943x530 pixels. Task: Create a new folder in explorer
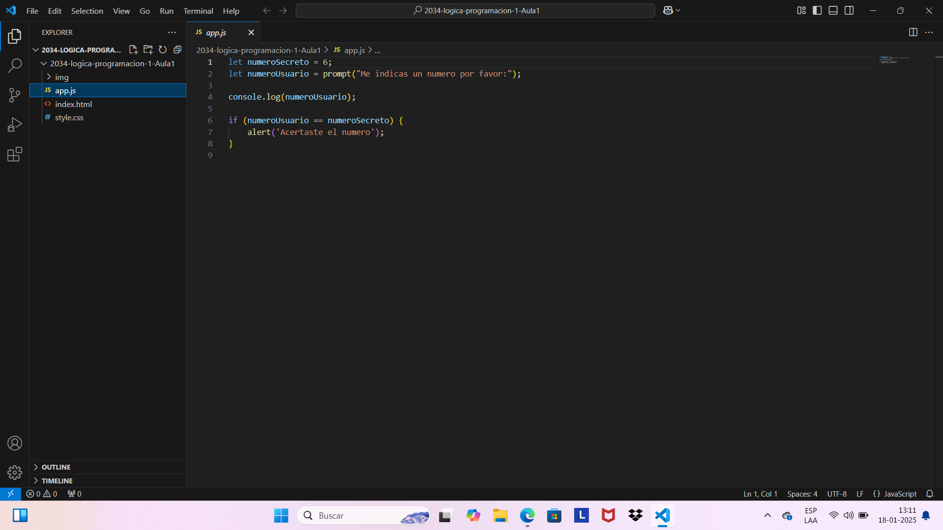coord(148,50)
